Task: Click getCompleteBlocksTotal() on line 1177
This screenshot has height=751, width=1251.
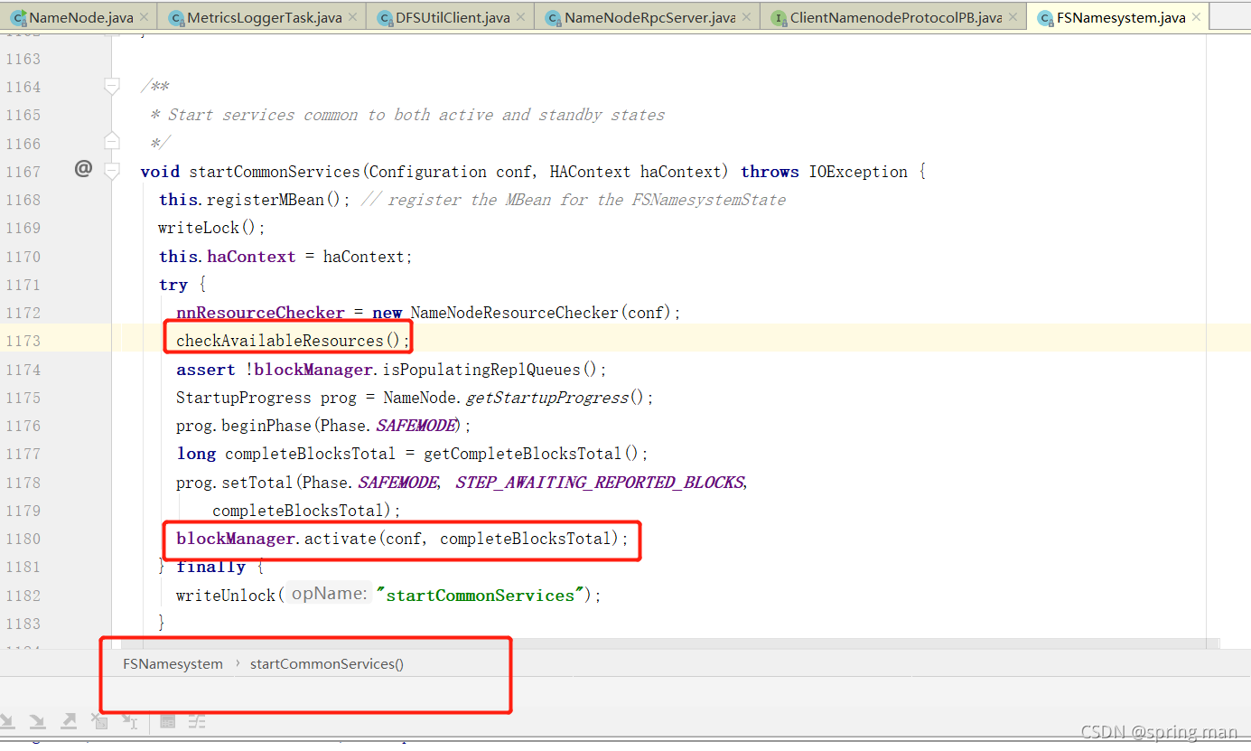Action: 531,454
